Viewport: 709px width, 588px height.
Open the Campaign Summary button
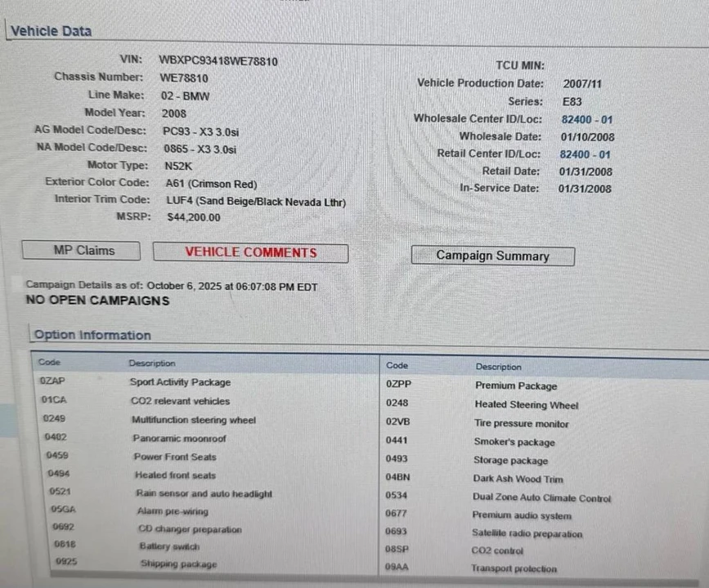pyautogui.click(x=493, y=256)
